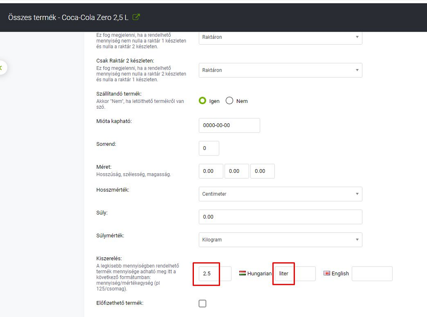This screenshot has height=317, width=427.
Task: Click the third Méret height field
Action: pos(262,171)
